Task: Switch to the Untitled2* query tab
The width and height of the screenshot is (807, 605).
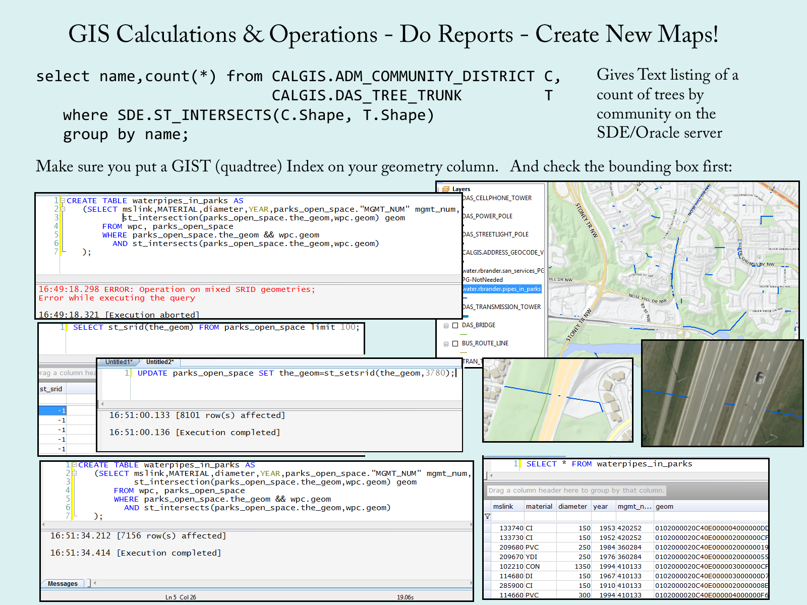Action: pyautogui.click(x=160, y=362)
